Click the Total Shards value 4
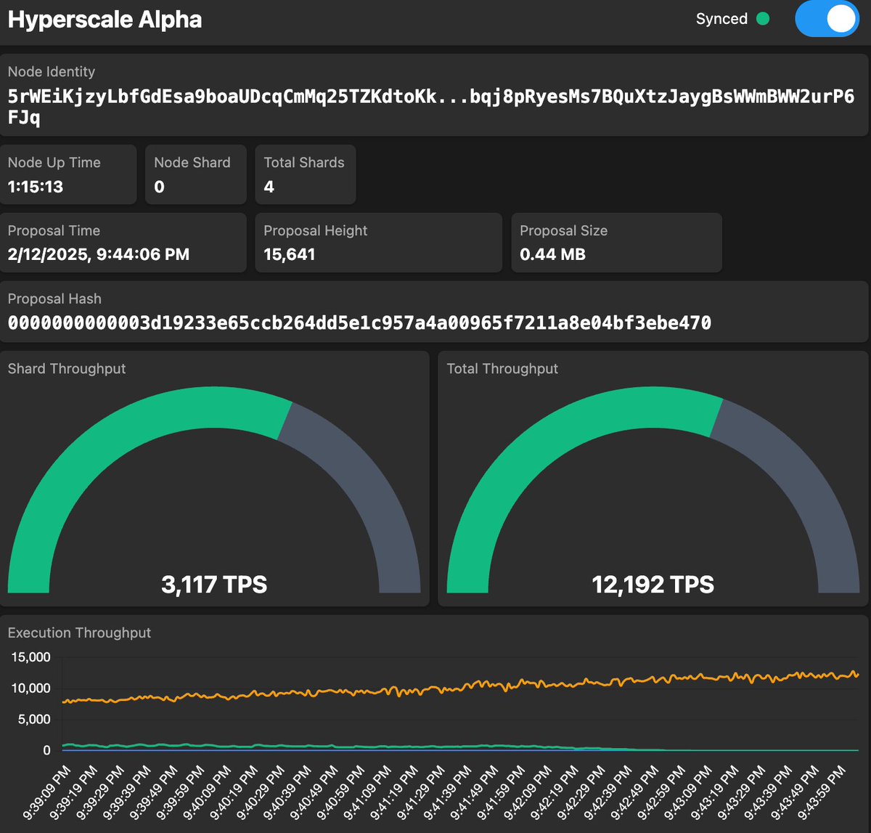871x833 pixels. tap(269, 187)
